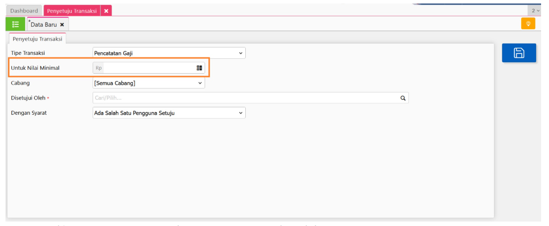Open the top-right number 2 dropdown
Screen dimensions: 549x226
point(536,10)
